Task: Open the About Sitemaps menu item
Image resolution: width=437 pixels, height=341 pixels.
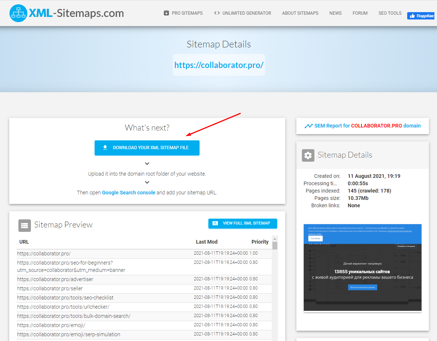Action: tap(300, 13)
